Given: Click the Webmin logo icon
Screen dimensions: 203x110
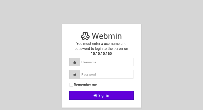Looking at the screenshot, I should pyautogui.click(x=85, y=36).
